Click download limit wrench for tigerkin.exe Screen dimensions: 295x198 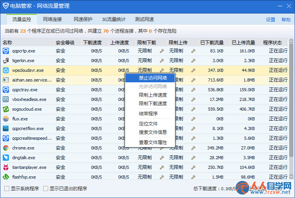pos(162,61)
